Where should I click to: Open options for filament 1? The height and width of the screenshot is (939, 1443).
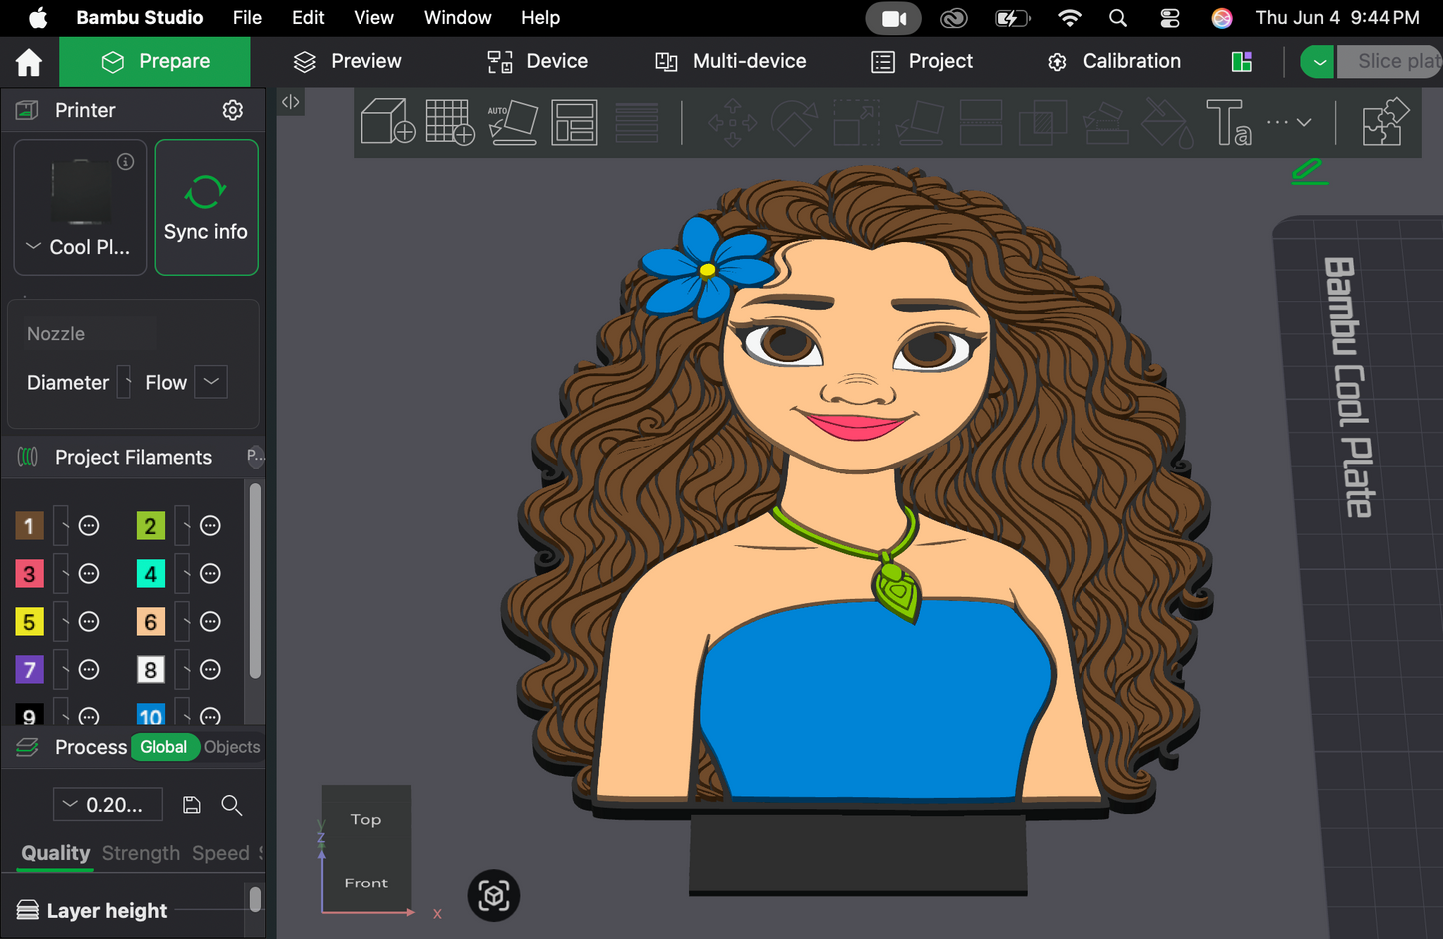pyautogui.click(x=89, y=526)
